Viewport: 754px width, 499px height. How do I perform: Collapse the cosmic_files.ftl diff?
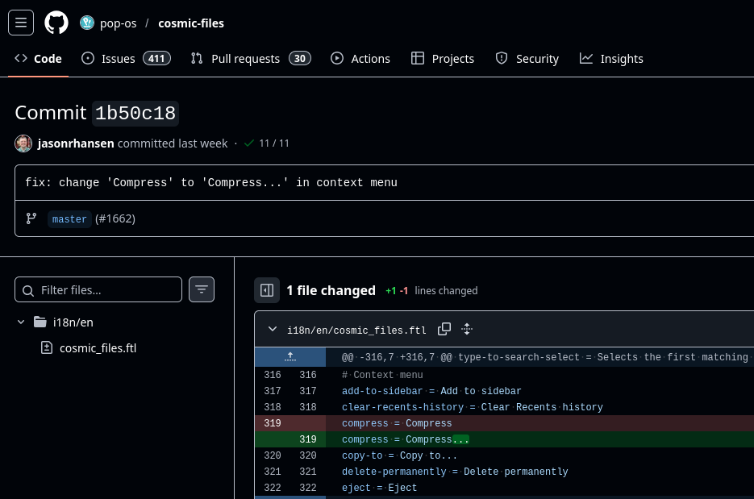(x=272, y=329)
